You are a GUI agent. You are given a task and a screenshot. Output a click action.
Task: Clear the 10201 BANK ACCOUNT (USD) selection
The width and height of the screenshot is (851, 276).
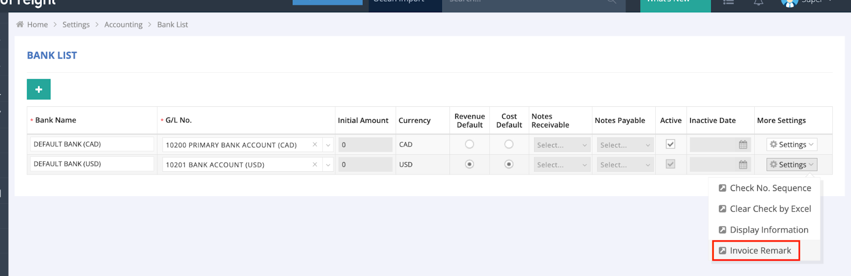[315, 165]
